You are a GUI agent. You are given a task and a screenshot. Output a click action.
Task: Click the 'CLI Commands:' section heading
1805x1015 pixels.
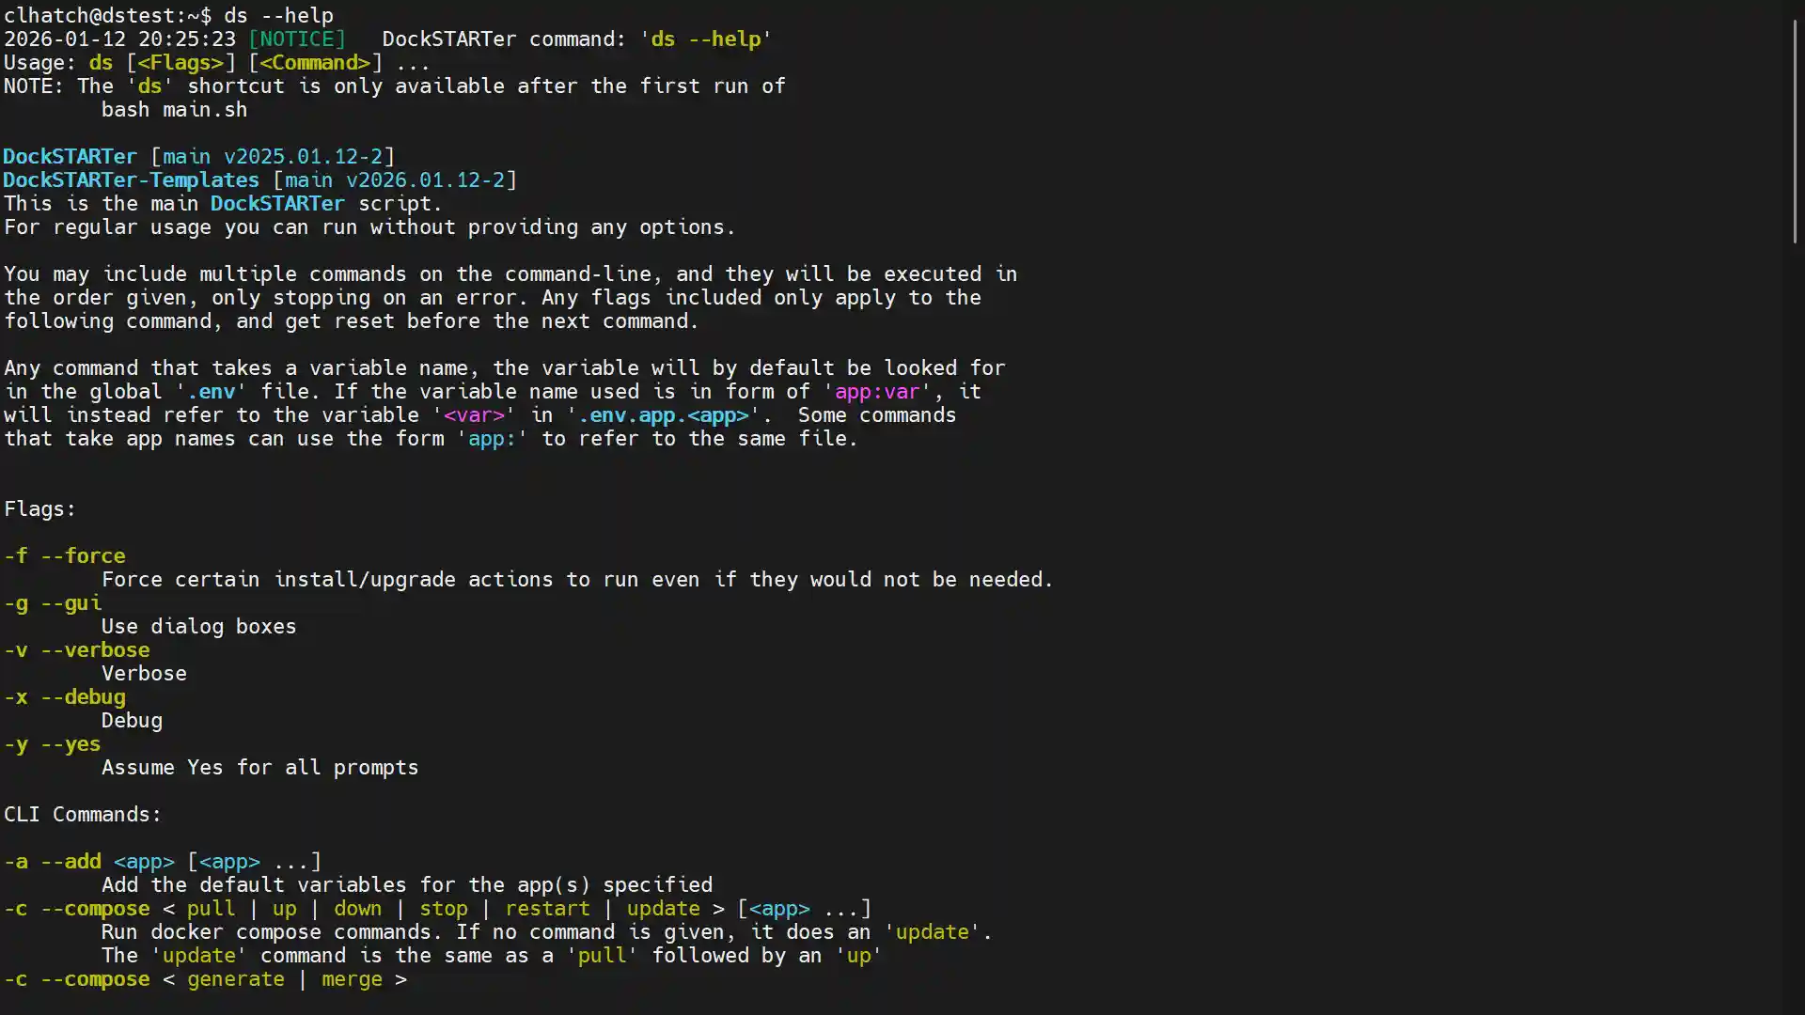coord(82,814)
